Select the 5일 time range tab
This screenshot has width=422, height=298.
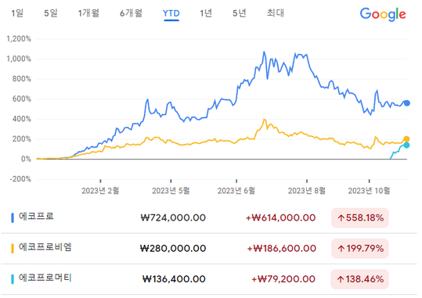pyautogui.click(x=51, y=13)
